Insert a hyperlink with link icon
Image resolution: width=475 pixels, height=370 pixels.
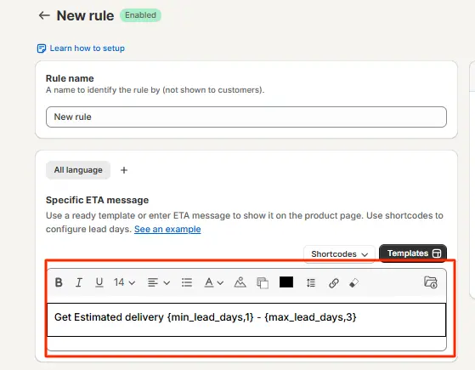pos(334,283)
